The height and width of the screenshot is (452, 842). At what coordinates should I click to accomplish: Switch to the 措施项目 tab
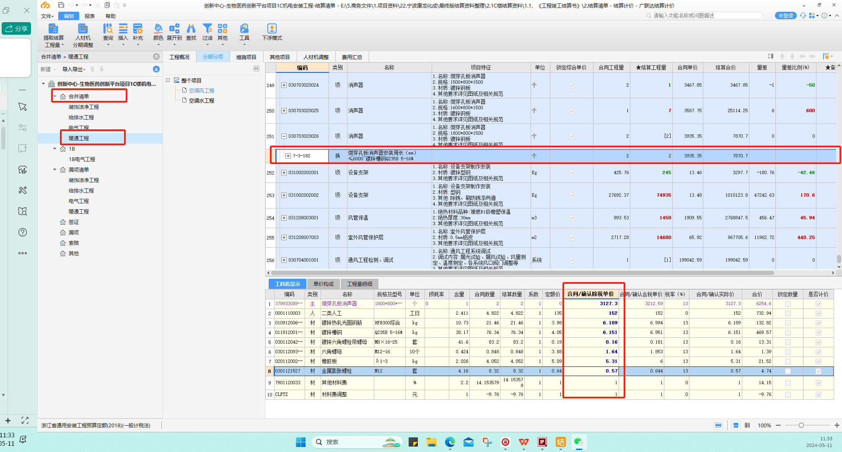point(246,57)
